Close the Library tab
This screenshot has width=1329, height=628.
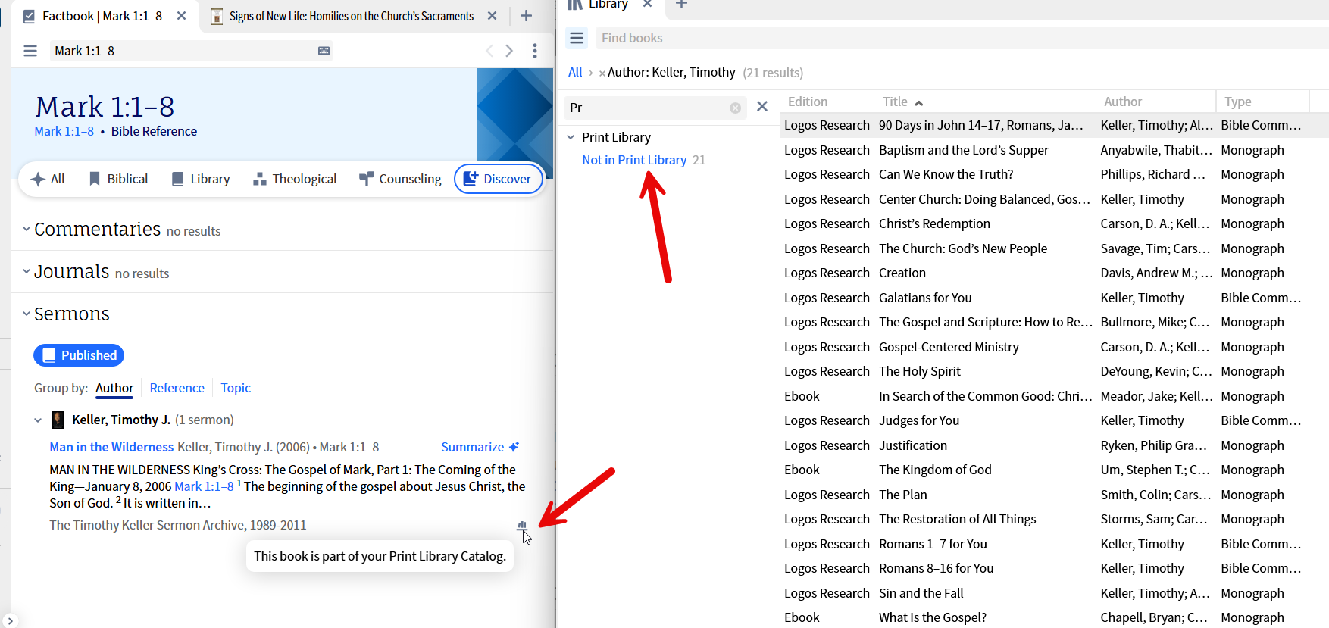tap(648, 5)
